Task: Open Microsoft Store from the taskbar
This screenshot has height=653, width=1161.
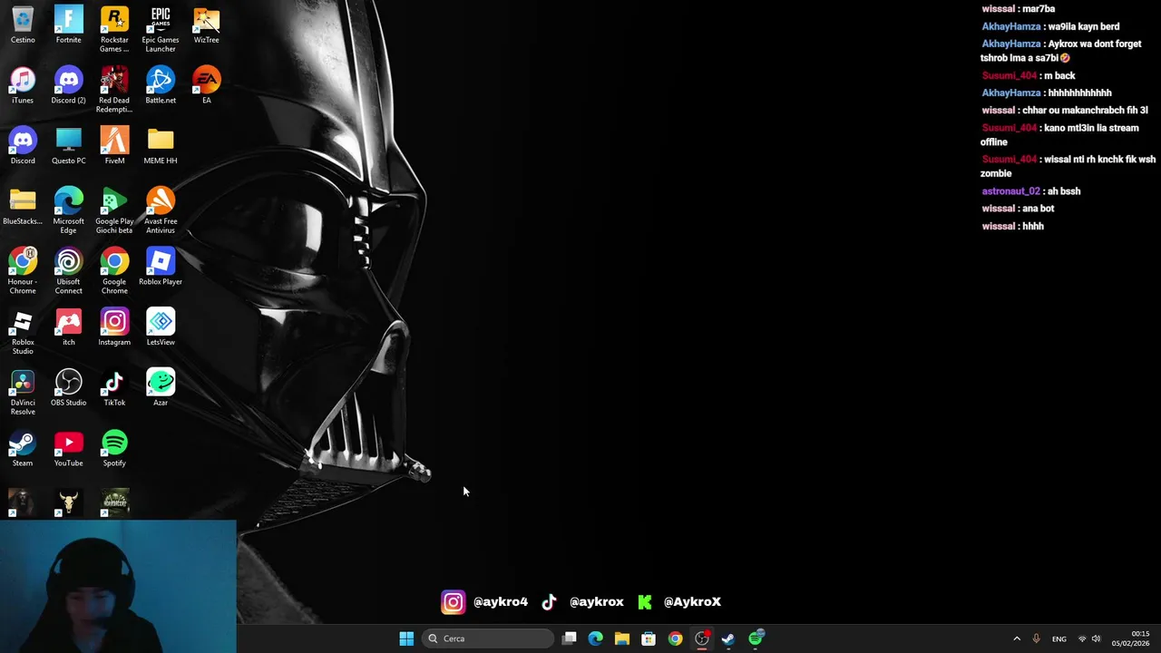Action: coord(649,638)
